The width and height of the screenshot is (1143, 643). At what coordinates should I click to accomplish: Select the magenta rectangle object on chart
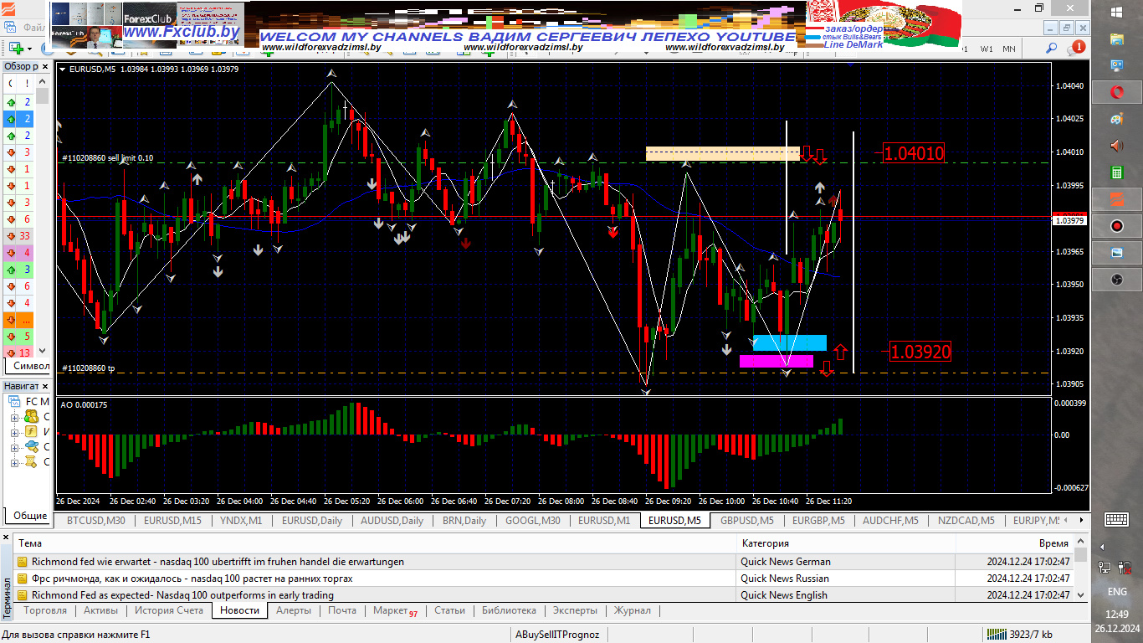click(x=777, y=361)
